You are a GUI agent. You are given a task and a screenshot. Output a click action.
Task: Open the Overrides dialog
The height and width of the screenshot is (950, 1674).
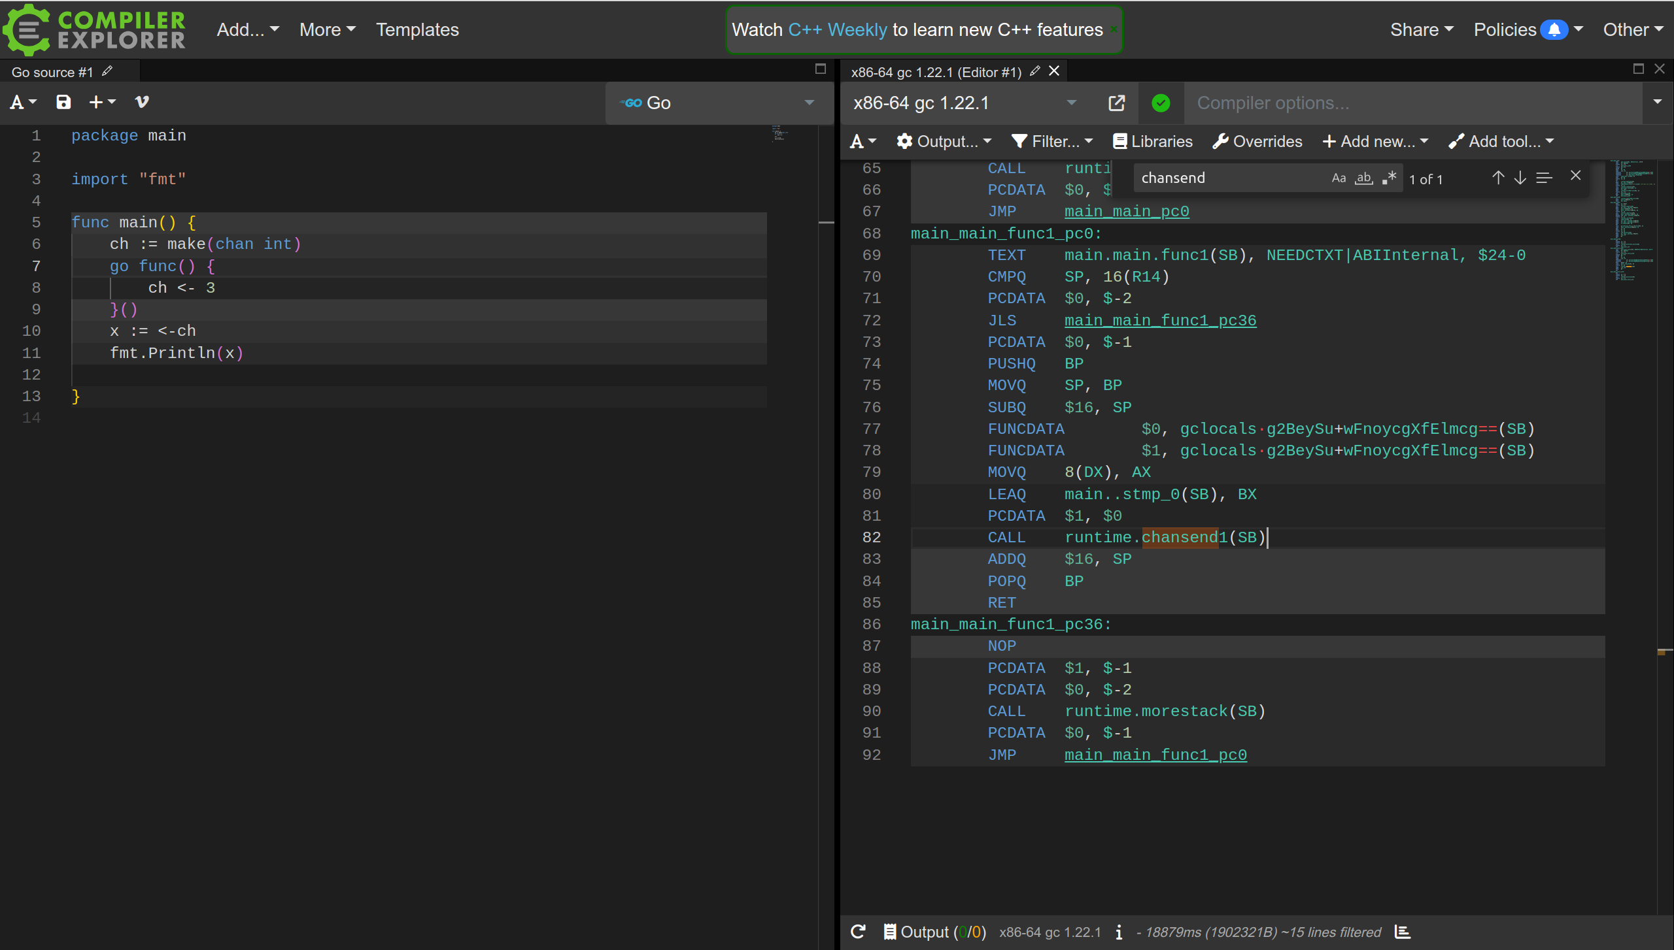[x=1257, y=141]
